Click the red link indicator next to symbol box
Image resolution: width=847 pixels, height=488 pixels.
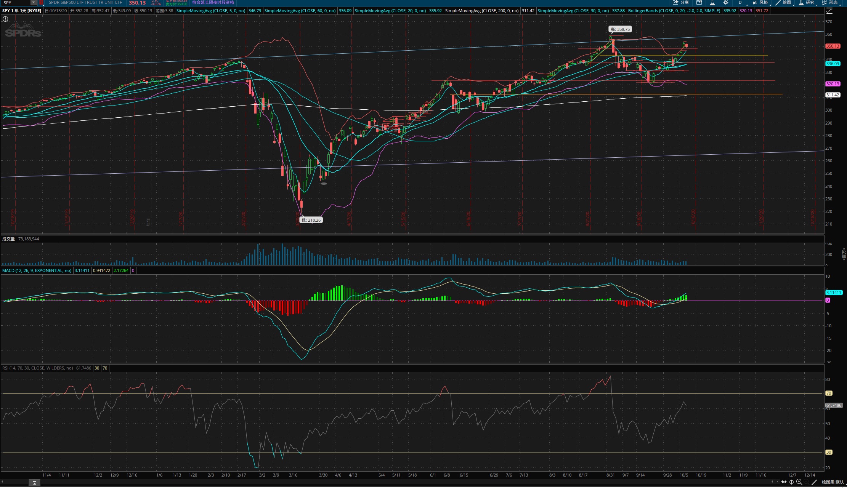click(41, 3)
